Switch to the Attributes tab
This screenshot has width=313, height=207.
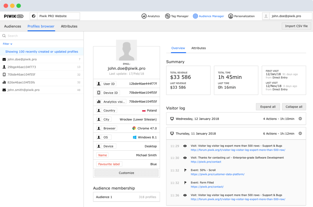199,48
